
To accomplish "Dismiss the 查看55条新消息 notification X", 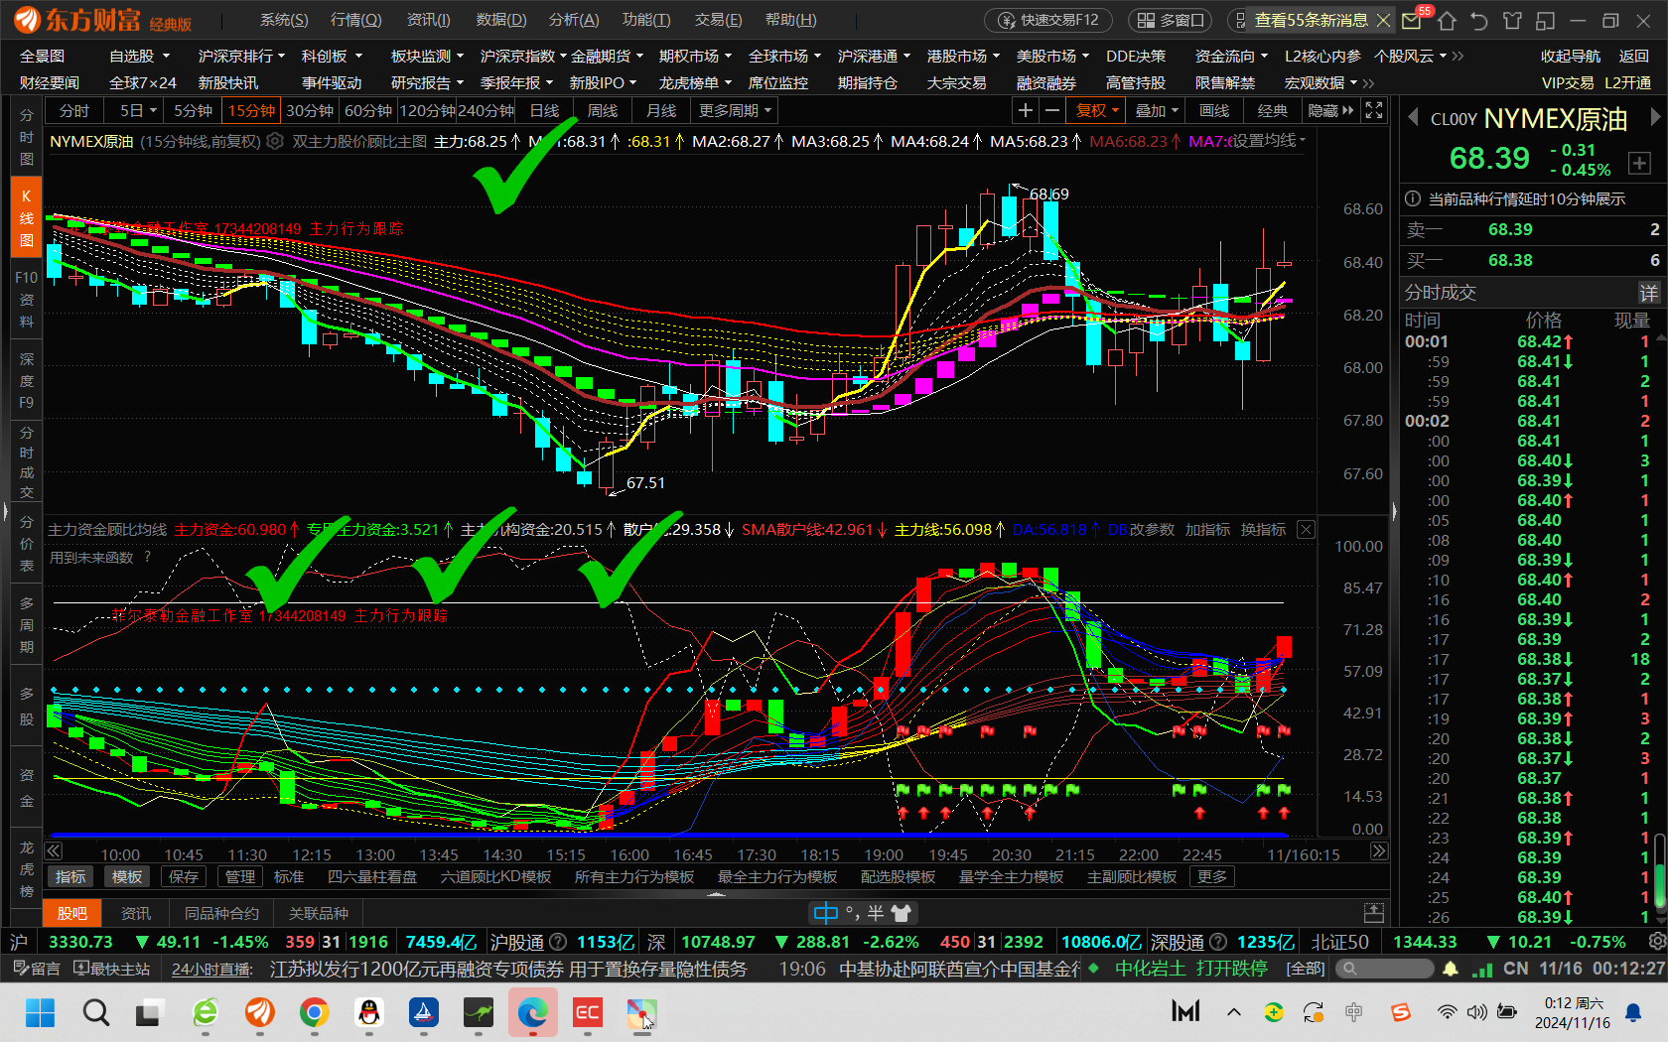I will [x=1383, y=20].
